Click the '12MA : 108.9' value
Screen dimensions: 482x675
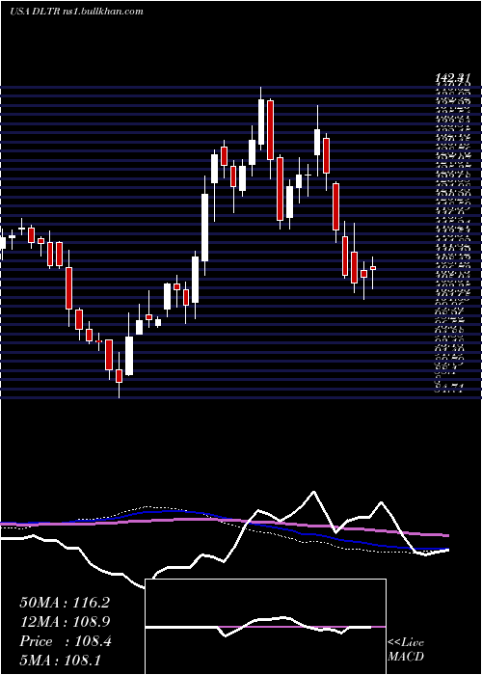pos(65,622)
